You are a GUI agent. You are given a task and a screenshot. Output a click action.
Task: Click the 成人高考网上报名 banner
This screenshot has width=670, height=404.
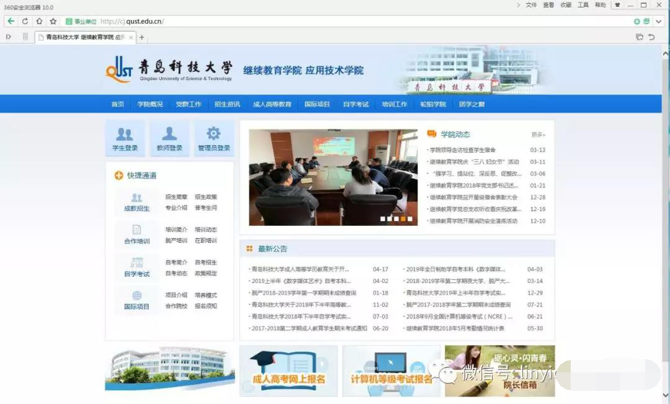(288, 371)
